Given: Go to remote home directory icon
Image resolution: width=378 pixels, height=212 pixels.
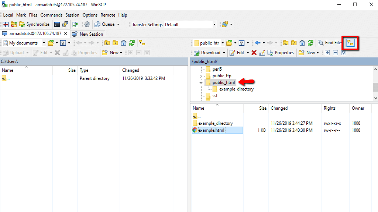Looking at the screenshot, I should pos(302,43).
